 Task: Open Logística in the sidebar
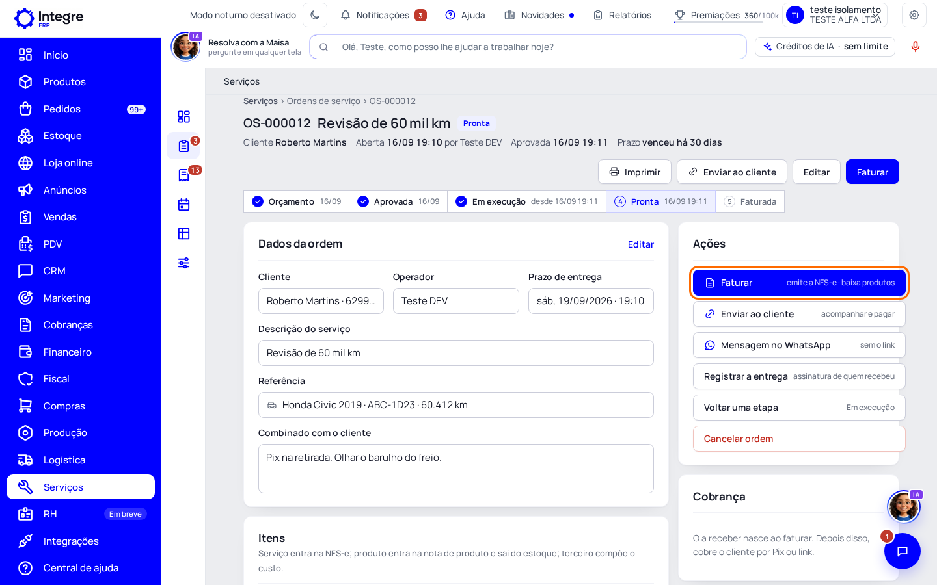coord(81,460)
